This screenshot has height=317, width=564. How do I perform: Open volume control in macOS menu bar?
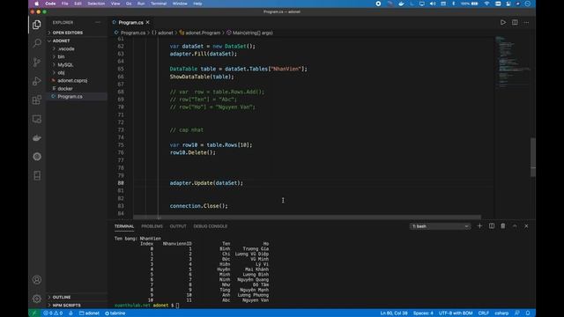coord(433,4)
